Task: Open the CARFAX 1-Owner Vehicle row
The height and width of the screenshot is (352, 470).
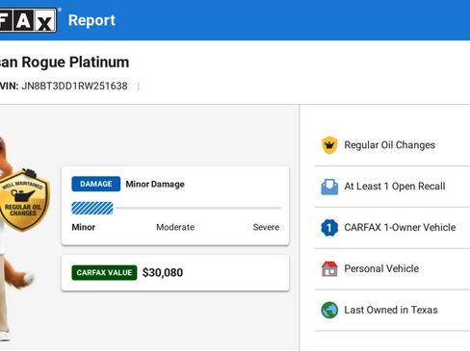Action: (x=393, y=228)
